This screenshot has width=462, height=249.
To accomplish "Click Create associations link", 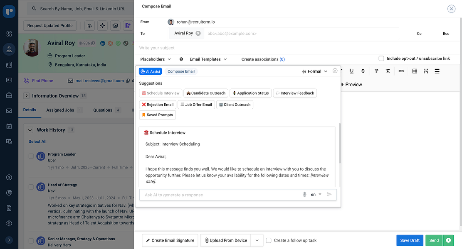I will click(263, 59).
